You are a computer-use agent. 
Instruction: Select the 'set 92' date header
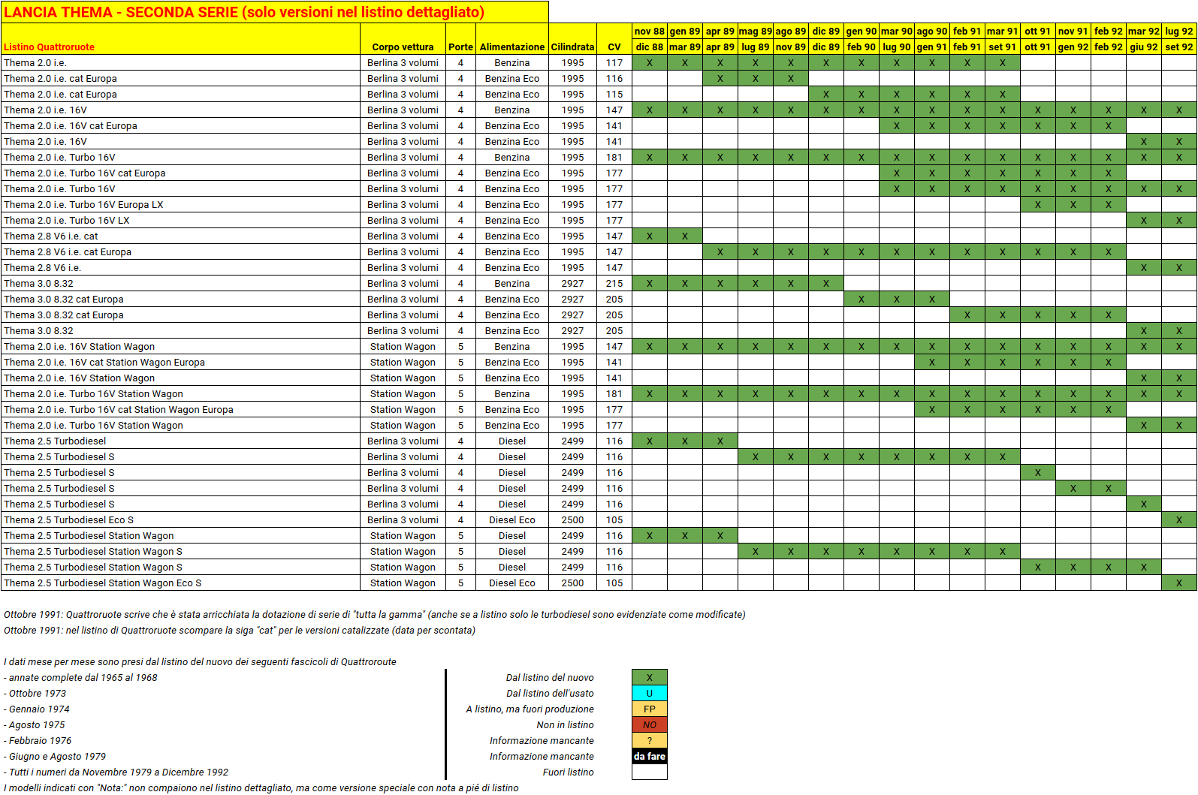tap(1179, 47)
